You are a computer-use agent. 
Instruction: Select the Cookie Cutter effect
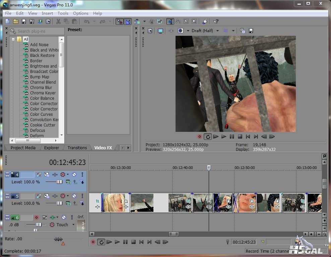tap(43, 125)
